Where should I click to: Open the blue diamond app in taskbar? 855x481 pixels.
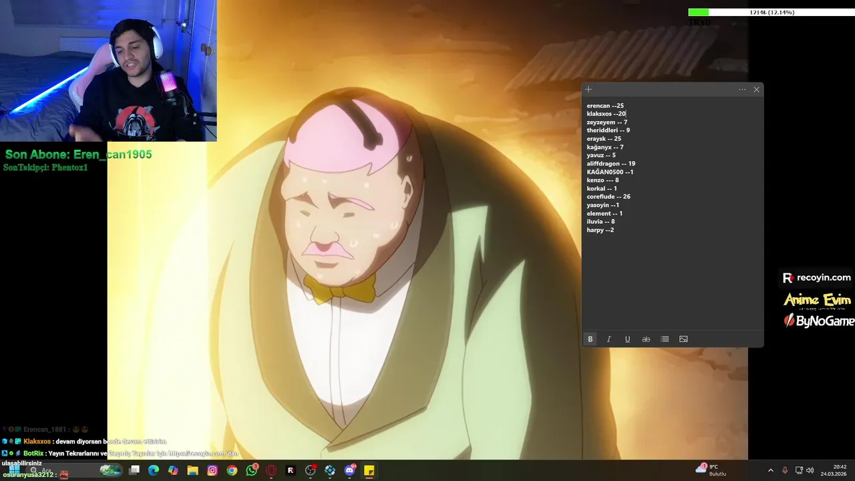(330, 470)
